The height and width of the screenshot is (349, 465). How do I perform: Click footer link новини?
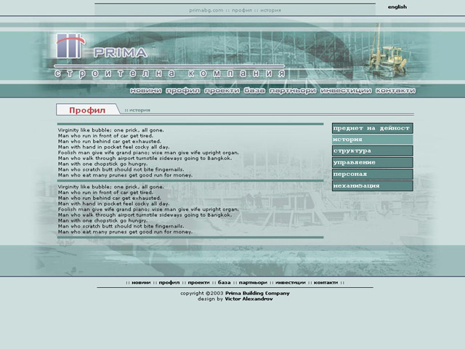(x=141, y=283)
